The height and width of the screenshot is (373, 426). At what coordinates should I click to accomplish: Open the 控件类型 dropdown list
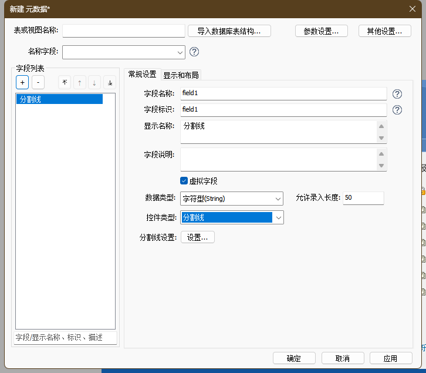[x=278, y=217]
